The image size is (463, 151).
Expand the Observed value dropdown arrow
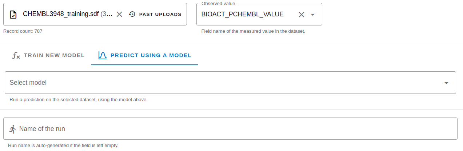point(313,15)
